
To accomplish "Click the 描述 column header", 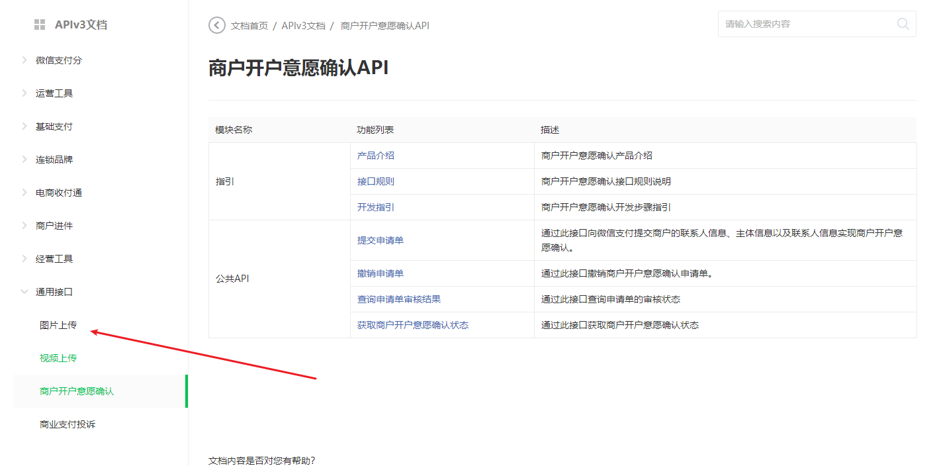I will click(x=550, y=130).
